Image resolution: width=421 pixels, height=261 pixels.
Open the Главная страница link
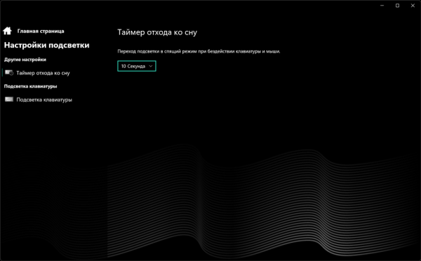pos(41,31)
